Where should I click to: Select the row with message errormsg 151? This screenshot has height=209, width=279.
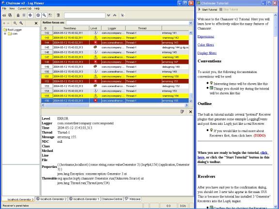click(115, 81)
